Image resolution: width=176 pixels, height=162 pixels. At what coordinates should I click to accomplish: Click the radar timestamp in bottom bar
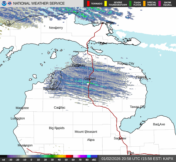pos(131,158)
